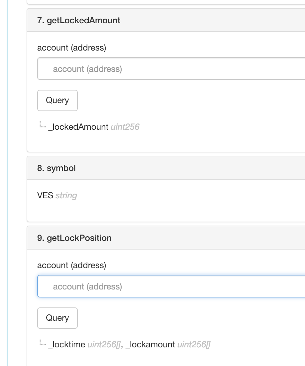Click tree branch icon beside _lockedAmount
This screenshot has width=305, height=366.
(43, 125)
